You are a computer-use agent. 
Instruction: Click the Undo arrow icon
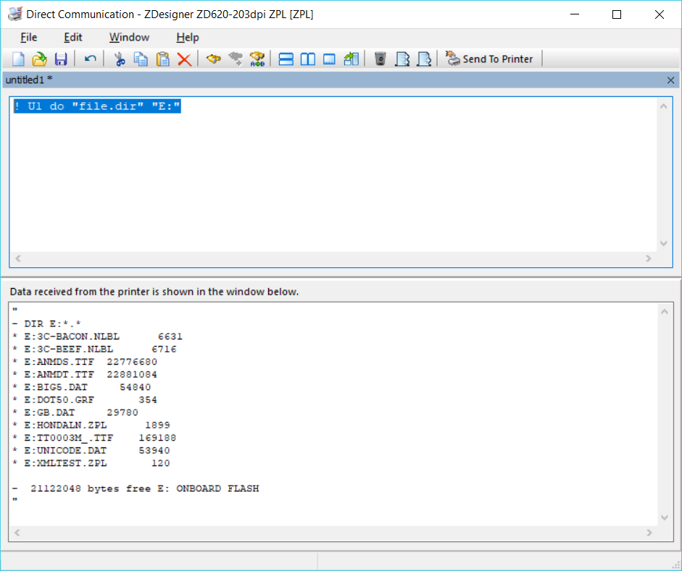pos(90,59)
